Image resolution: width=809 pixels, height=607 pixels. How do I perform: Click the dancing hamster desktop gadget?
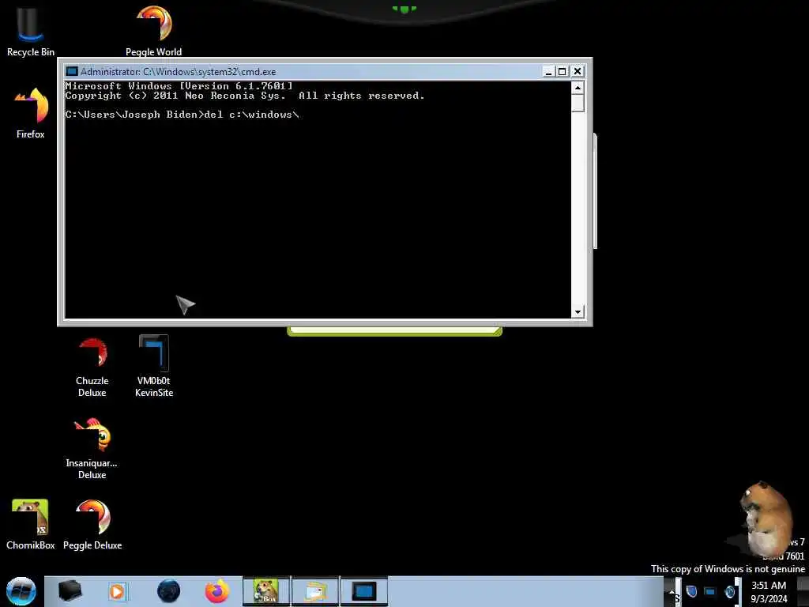(x=765, y=520)
